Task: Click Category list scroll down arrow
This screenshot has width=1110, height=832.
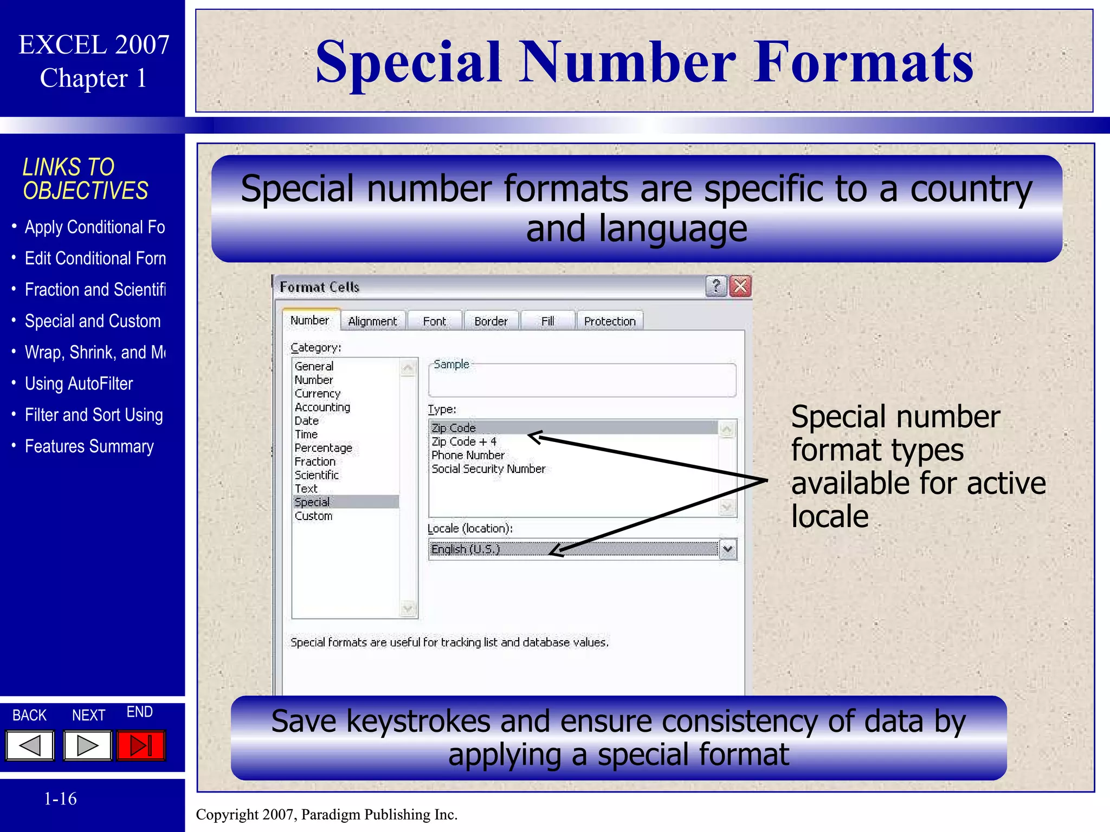Action: [408, 609]
